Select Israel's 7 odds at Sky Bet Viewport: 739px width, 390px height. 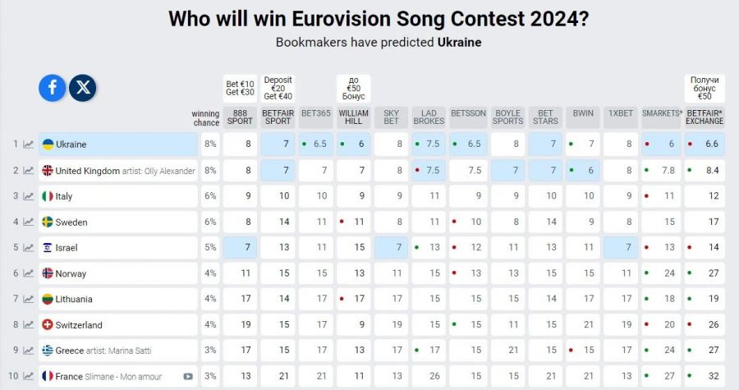tap(391, 247)
